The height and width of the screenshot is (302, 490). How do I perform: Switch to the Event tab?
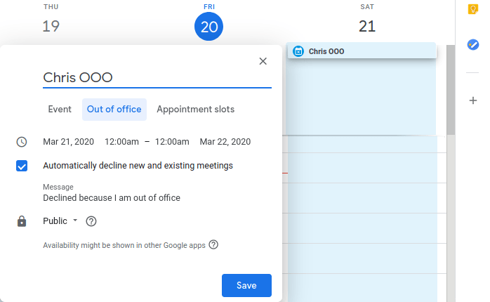(60, 110)
